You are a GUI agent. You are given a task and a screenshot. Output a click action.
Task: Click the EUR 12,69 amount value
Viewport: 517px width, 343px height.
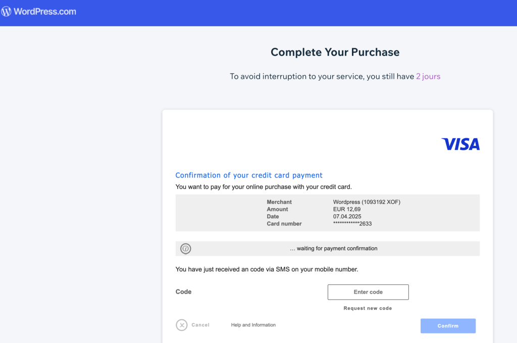click(347, 209)
